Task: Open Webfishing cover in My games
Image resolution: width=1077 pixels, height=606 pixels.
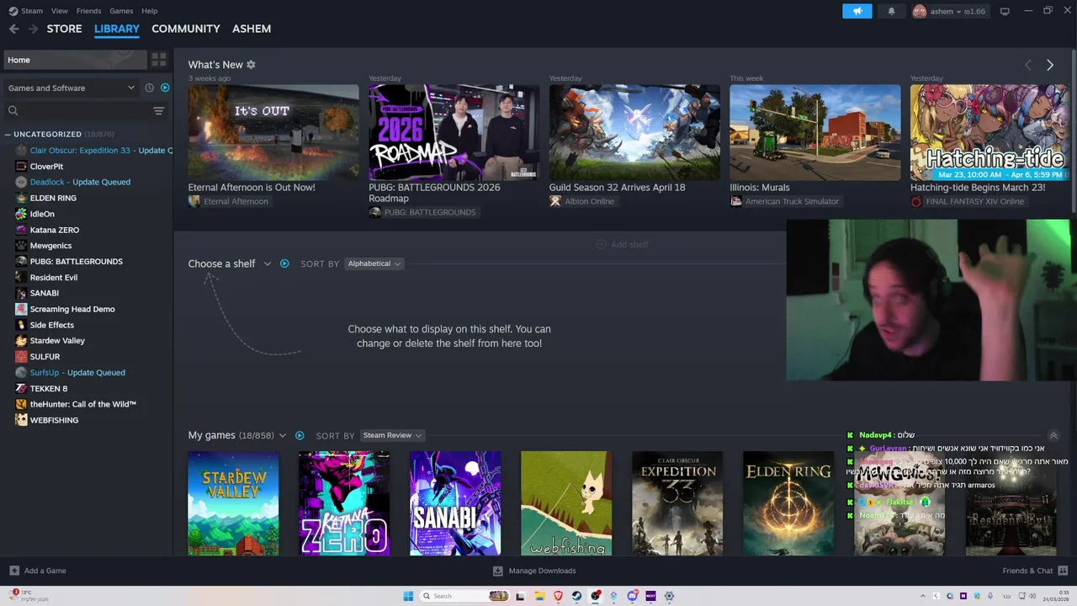Action: point(566,503)
